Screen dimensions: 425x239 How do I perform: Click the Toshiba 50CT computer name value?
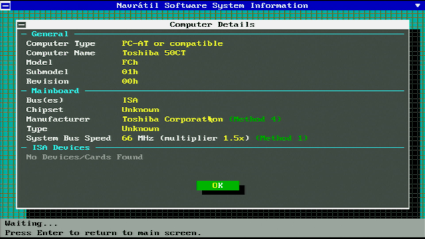click(153, 53)
